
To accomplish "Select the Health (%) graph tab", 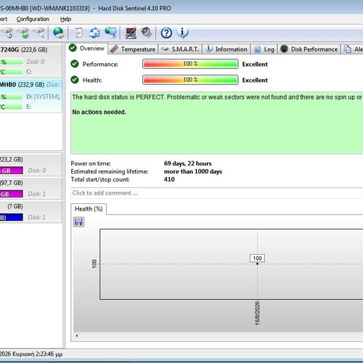I will 89,209.
